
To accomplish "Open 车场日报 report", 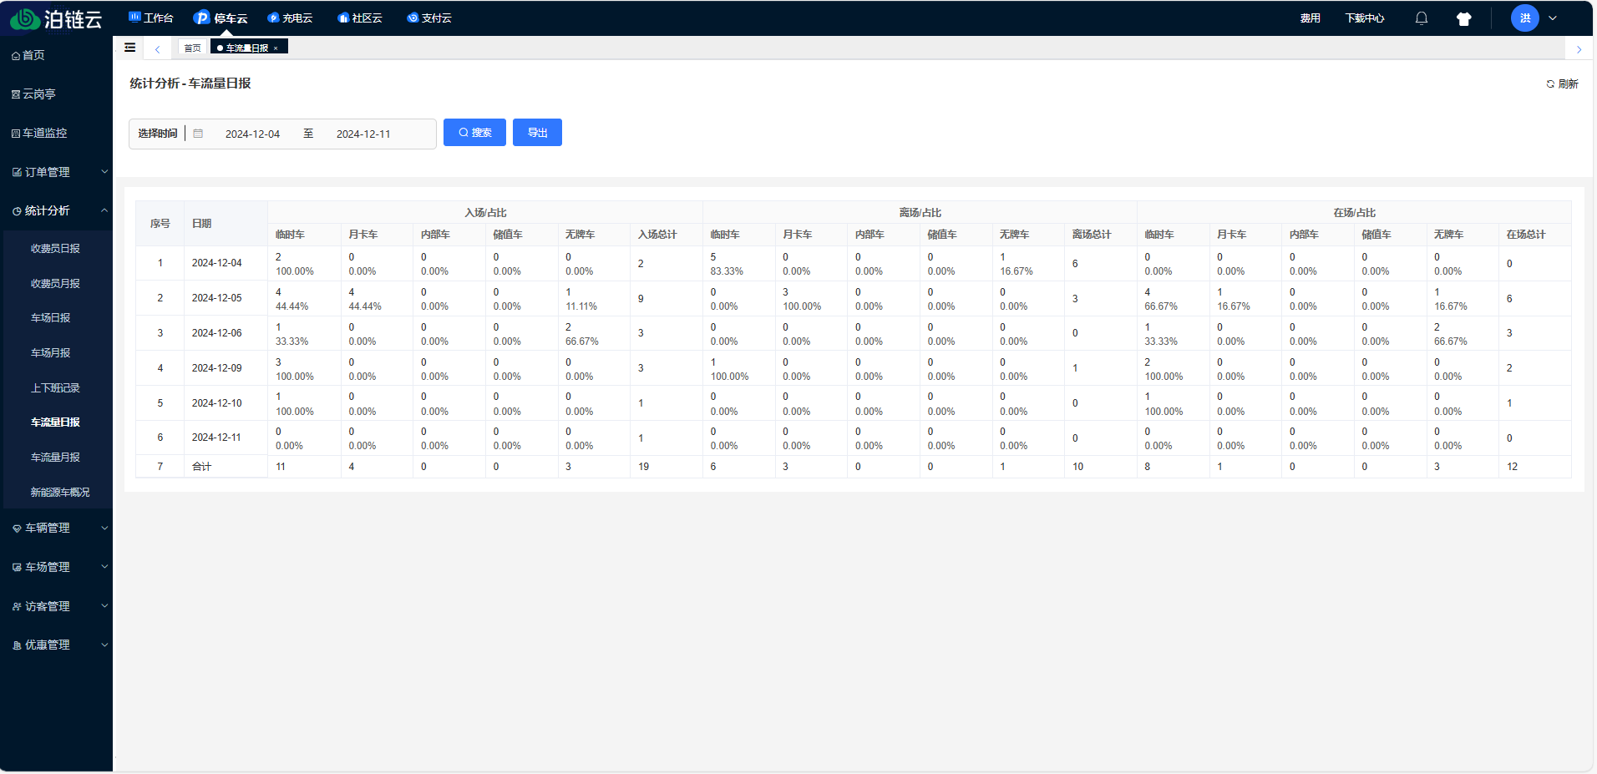I will [51, 318].
